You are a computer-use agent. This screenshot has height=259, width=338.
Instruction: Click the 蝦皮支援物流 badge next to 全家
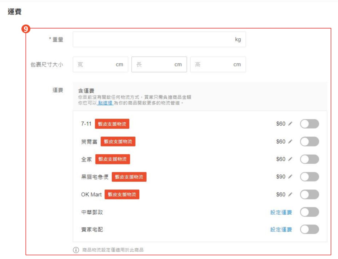tap(113, 159)
